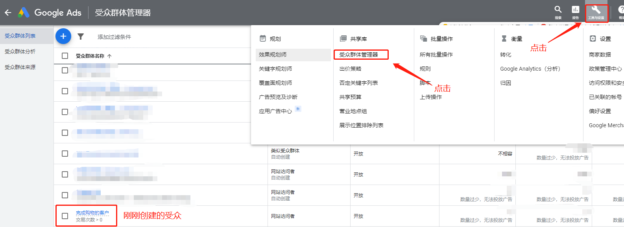Open Google Merchant Center menu item
The width and height of the screenshot is (624, 227).
[606, 125]
